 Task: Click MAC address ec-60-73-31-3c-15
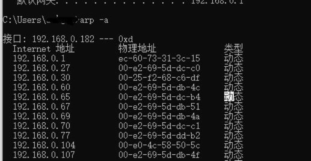159,58
